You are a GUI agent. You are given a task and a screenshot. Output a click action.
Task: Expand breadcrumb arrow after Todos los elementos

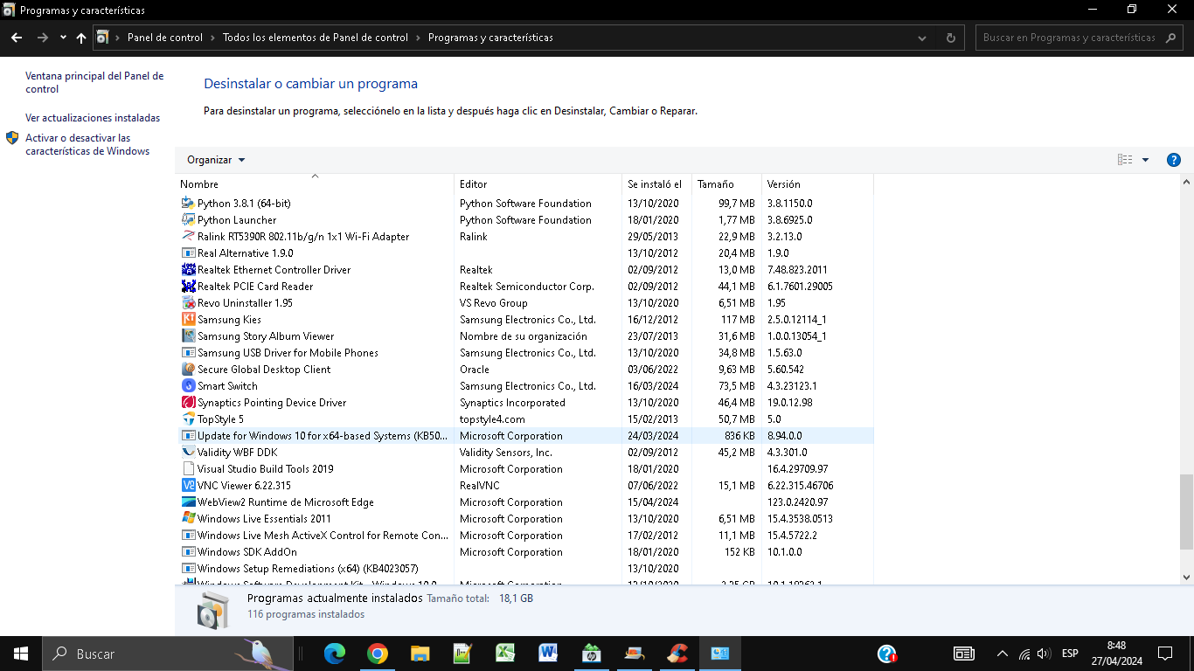point(418,38)
